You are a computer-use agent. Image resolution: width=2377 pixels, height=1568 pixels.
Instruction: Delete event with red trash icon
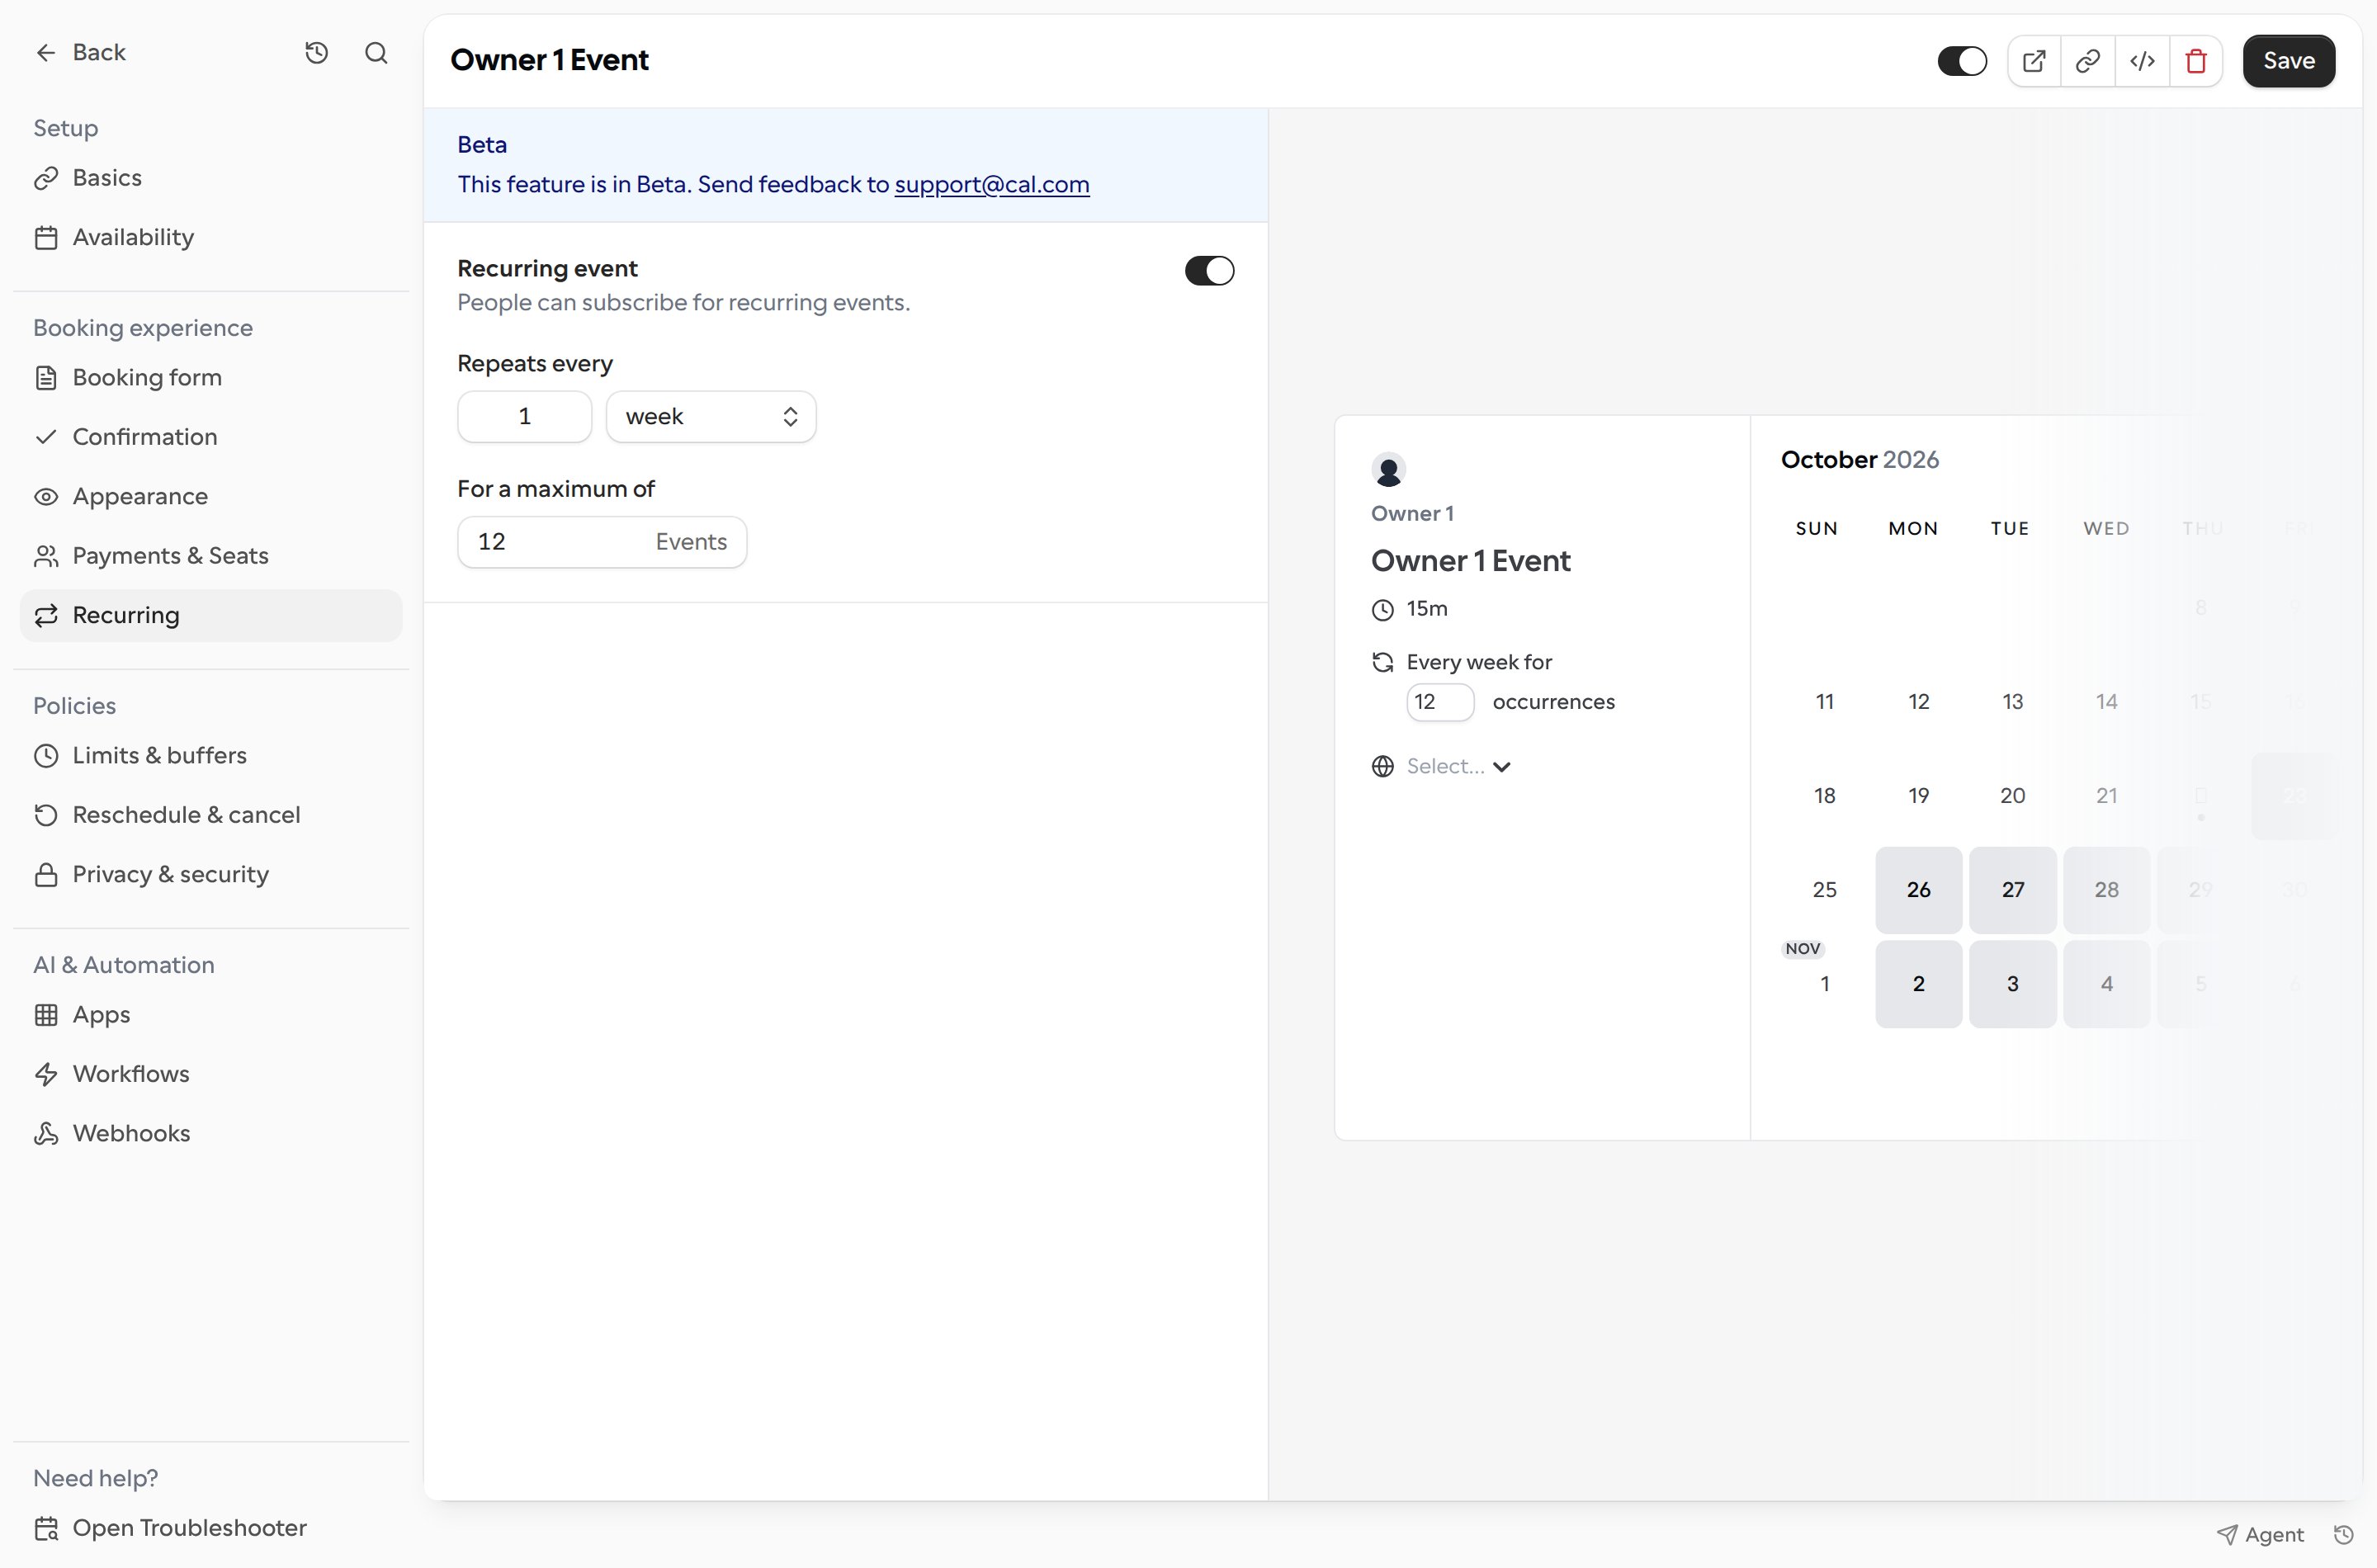point(2196,61)
